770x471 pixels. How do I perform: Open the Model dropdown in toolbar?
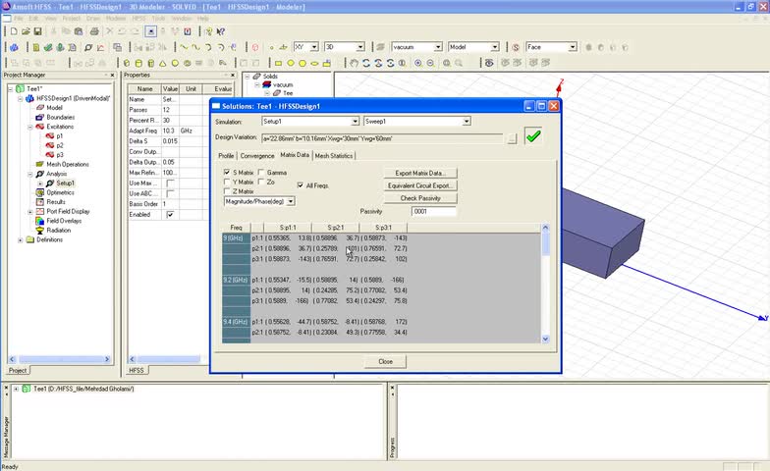pos(495,47)
